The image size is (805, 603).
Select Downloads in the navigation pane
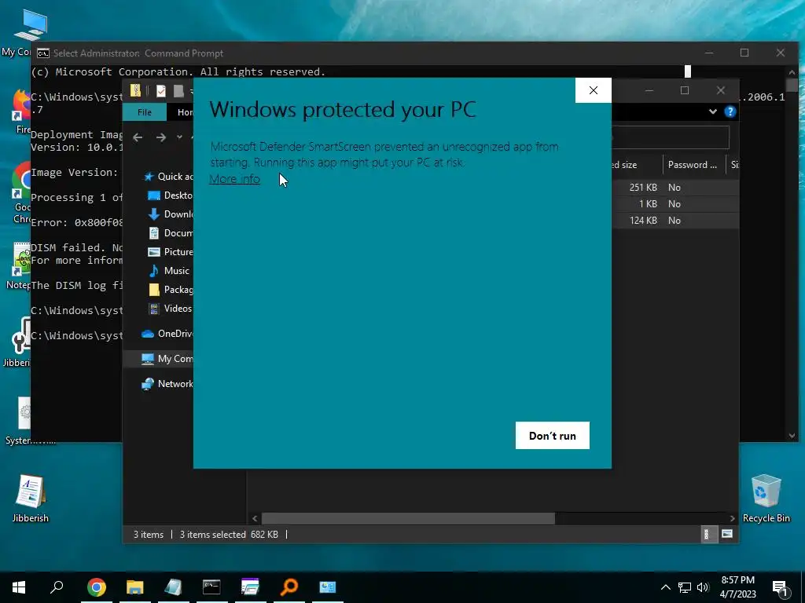click(170, 214)
